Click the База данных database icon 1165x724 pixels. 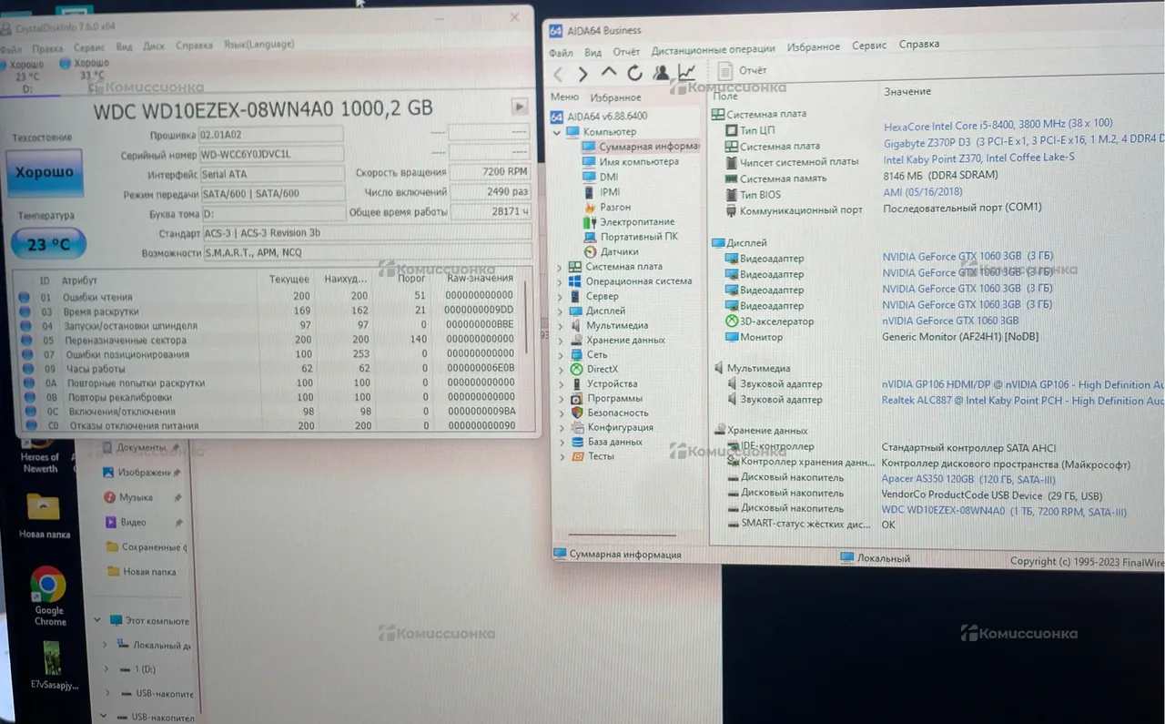click(x=576, y=442)
